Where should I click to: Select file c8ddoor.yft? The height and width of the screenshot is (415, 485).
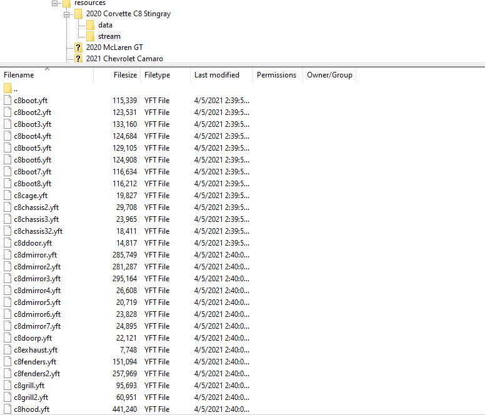[x=32, y=243]
